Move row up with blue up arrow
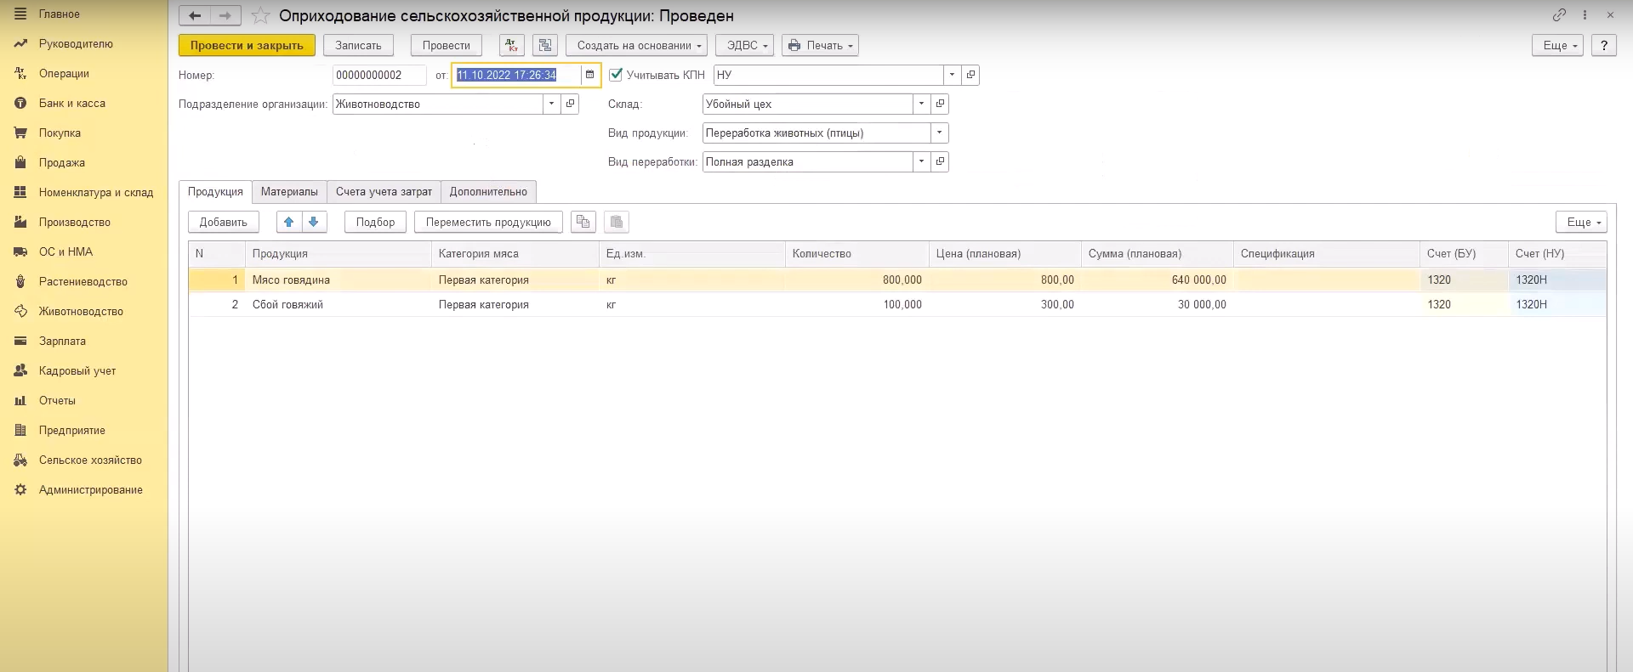The width and height of the screenshot is (1633, 672). [289, 222]
